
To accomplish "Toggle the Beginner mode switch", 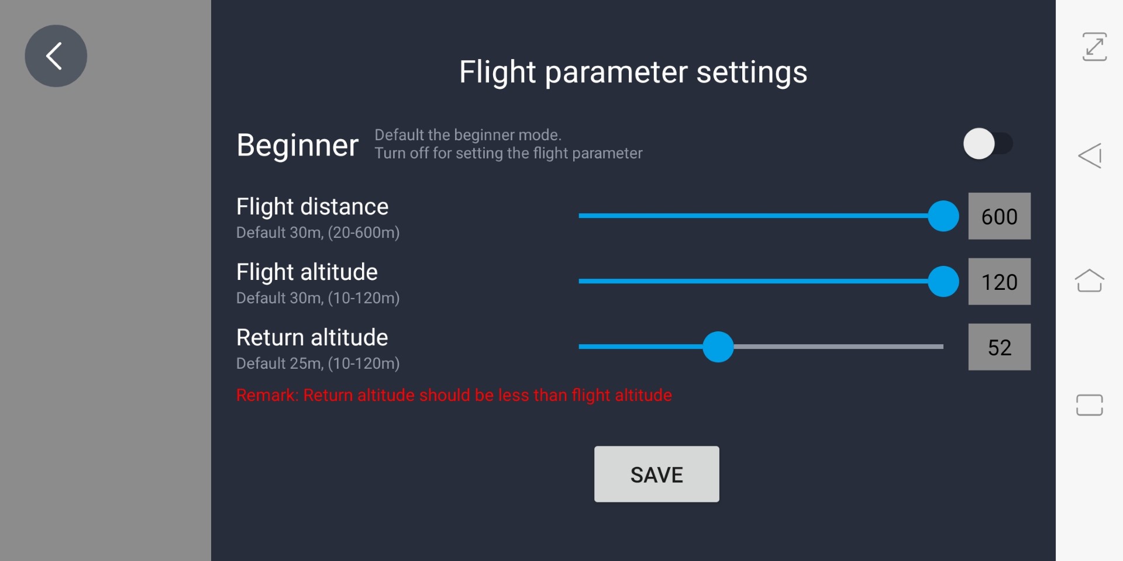I will 987,144.
